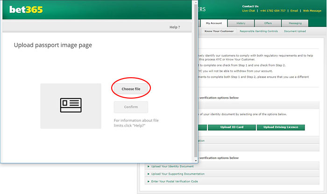Click the +44 1782 684 757 phone link

[273, 11]
